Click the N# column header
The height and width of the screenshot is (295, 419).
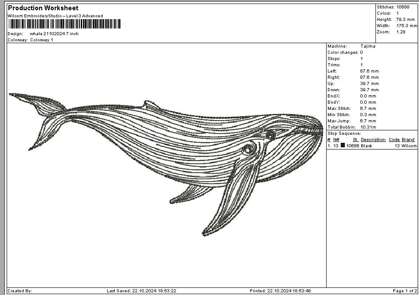(x=336, y=139)
